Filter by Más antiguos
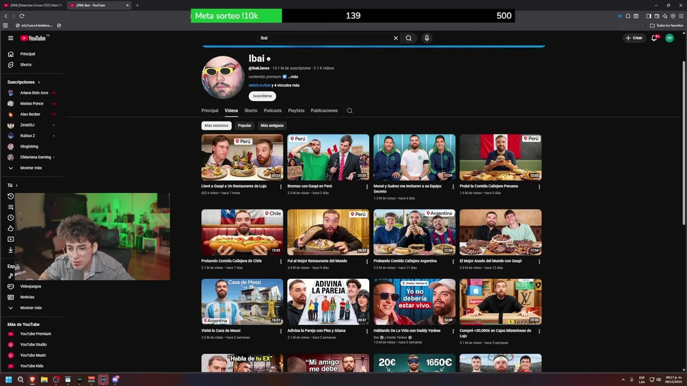 (x=272, y=125)
